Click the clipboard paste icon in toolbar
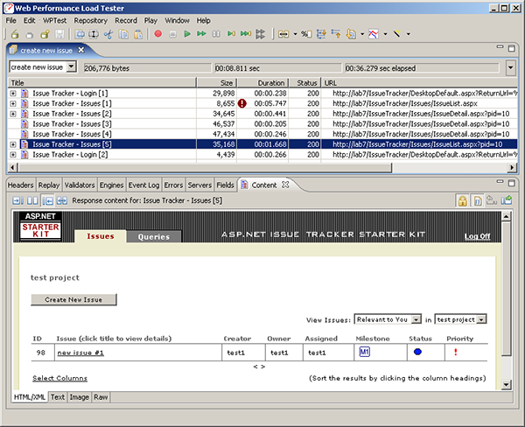525x427 pixels. click(x=138, y=34)
